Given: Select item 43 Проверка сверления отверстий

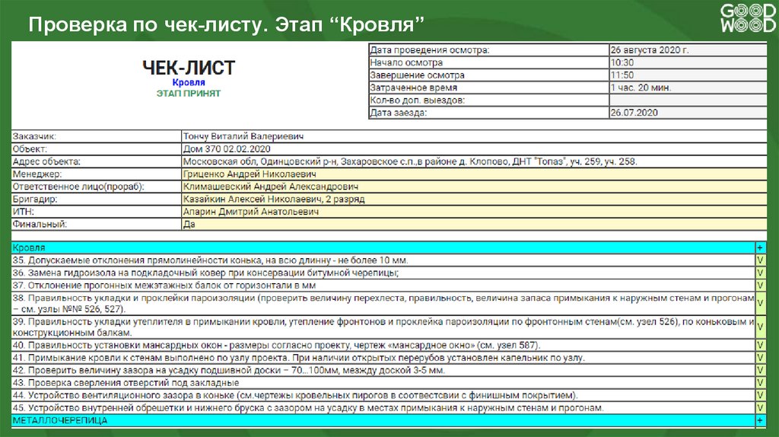Looking at the screenshot, I should 383,383.
